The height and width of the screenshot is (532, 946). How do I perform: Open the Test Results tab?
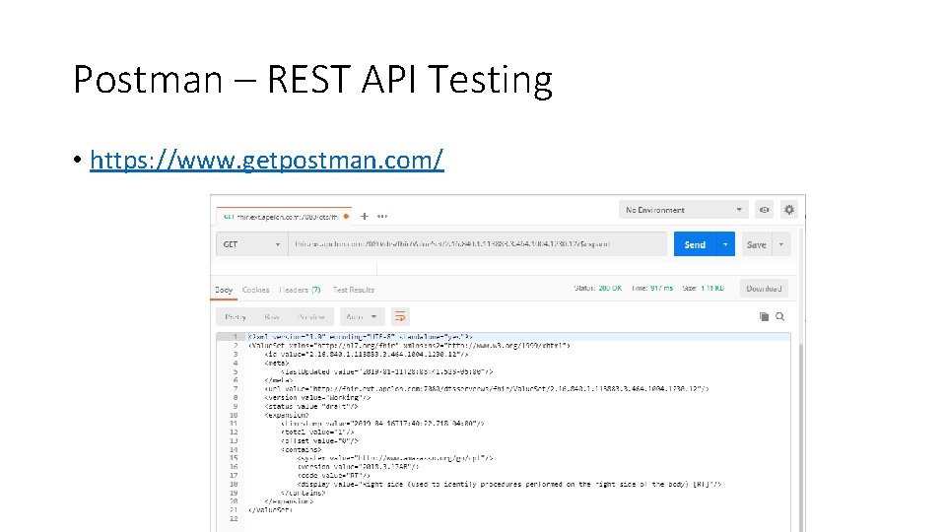coord(354,290)
